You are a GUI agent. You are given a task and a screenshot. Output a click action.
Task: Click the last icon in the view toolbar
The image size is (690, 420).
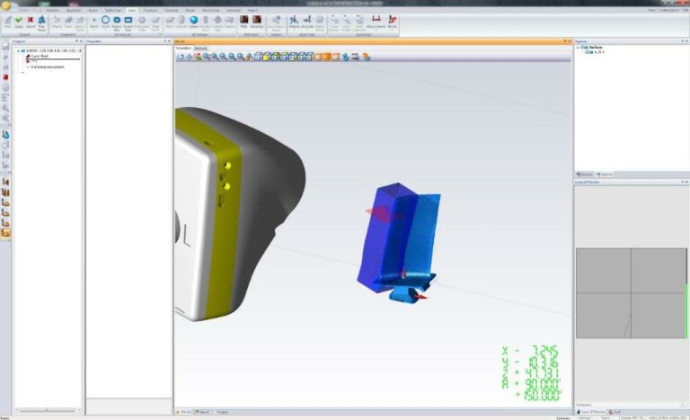tap(366, 57)
